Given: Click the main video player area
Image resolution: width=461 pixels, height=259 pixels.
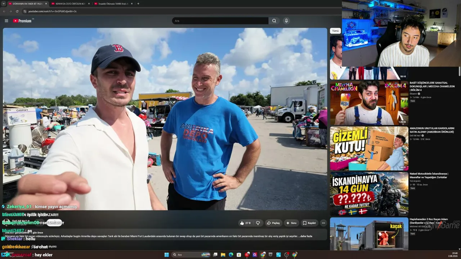Looking at the screenshot, I should pos(165,119).
